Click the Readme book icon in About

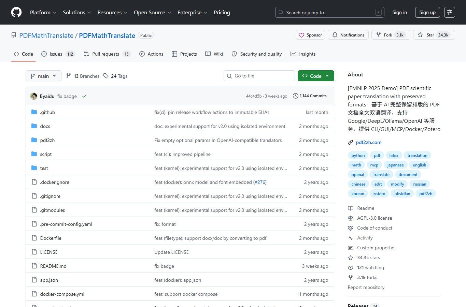point(351,208)
